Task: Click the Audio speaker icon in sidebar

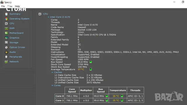Action: [x=6, y=52]
